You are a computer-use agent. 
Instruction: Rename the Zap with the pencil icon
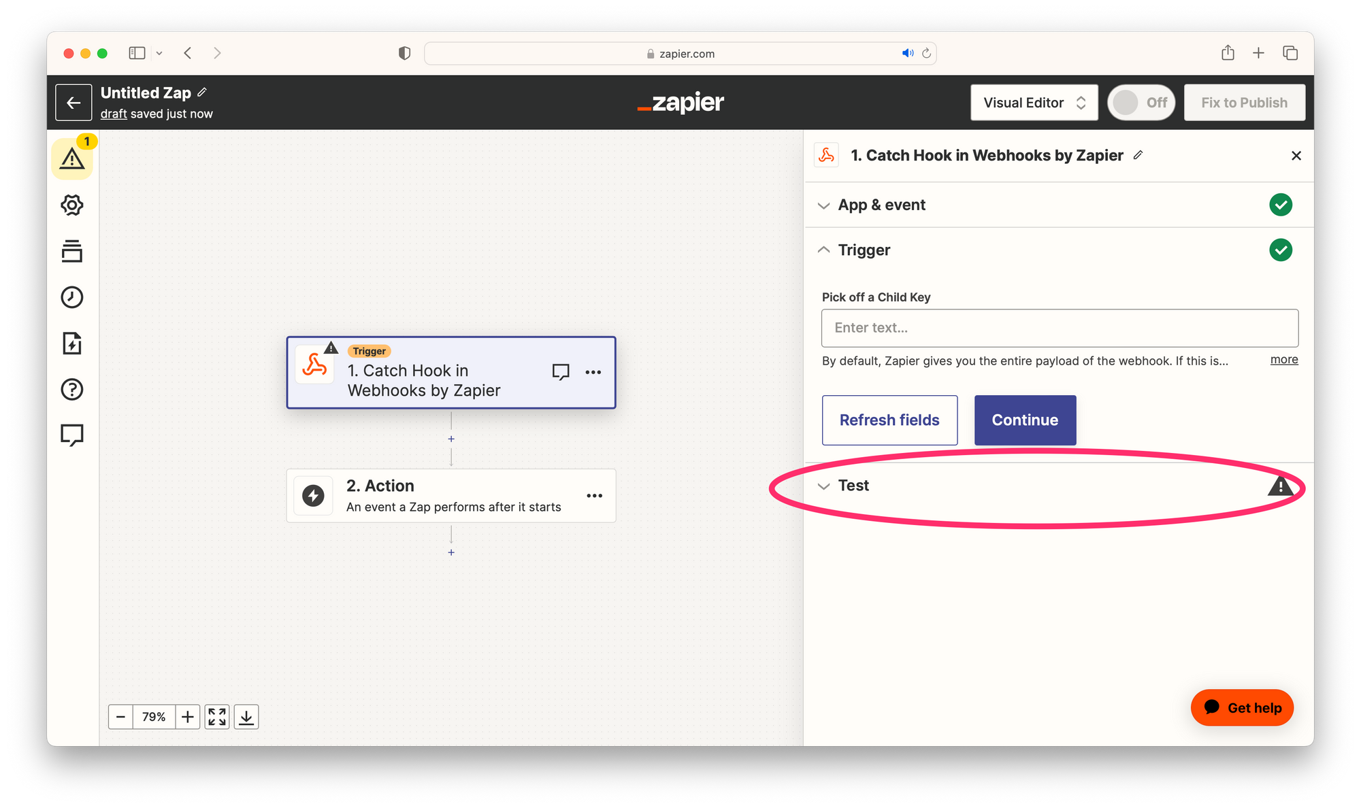[x=202, y=92]
